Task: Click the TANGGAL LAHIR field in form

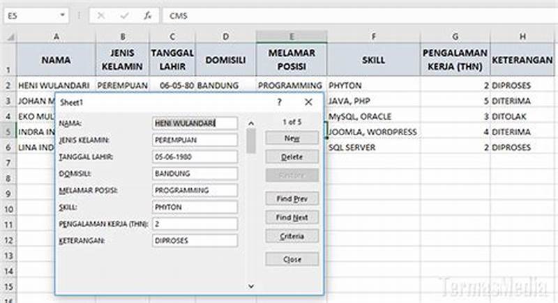Action: [195, 157]
